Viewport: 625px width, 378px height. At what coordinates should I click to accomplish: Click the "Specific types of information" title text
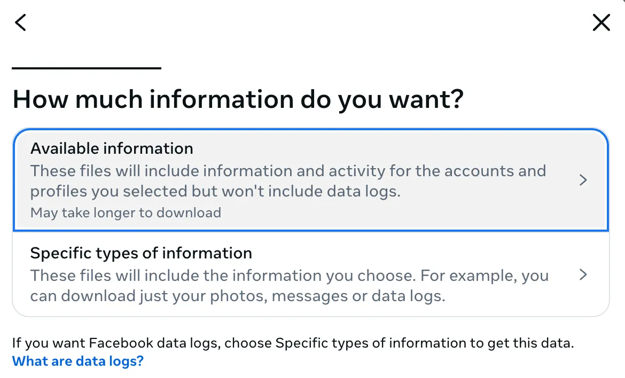point(141,253)
